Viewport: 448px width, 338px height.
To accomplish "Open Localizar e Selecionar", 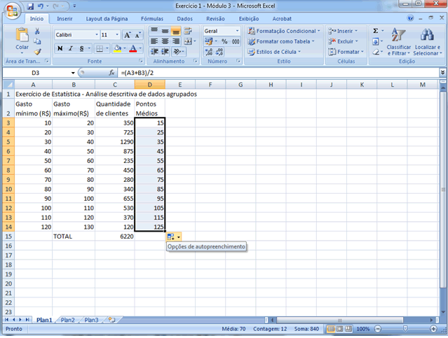I will tap(426, 43).
